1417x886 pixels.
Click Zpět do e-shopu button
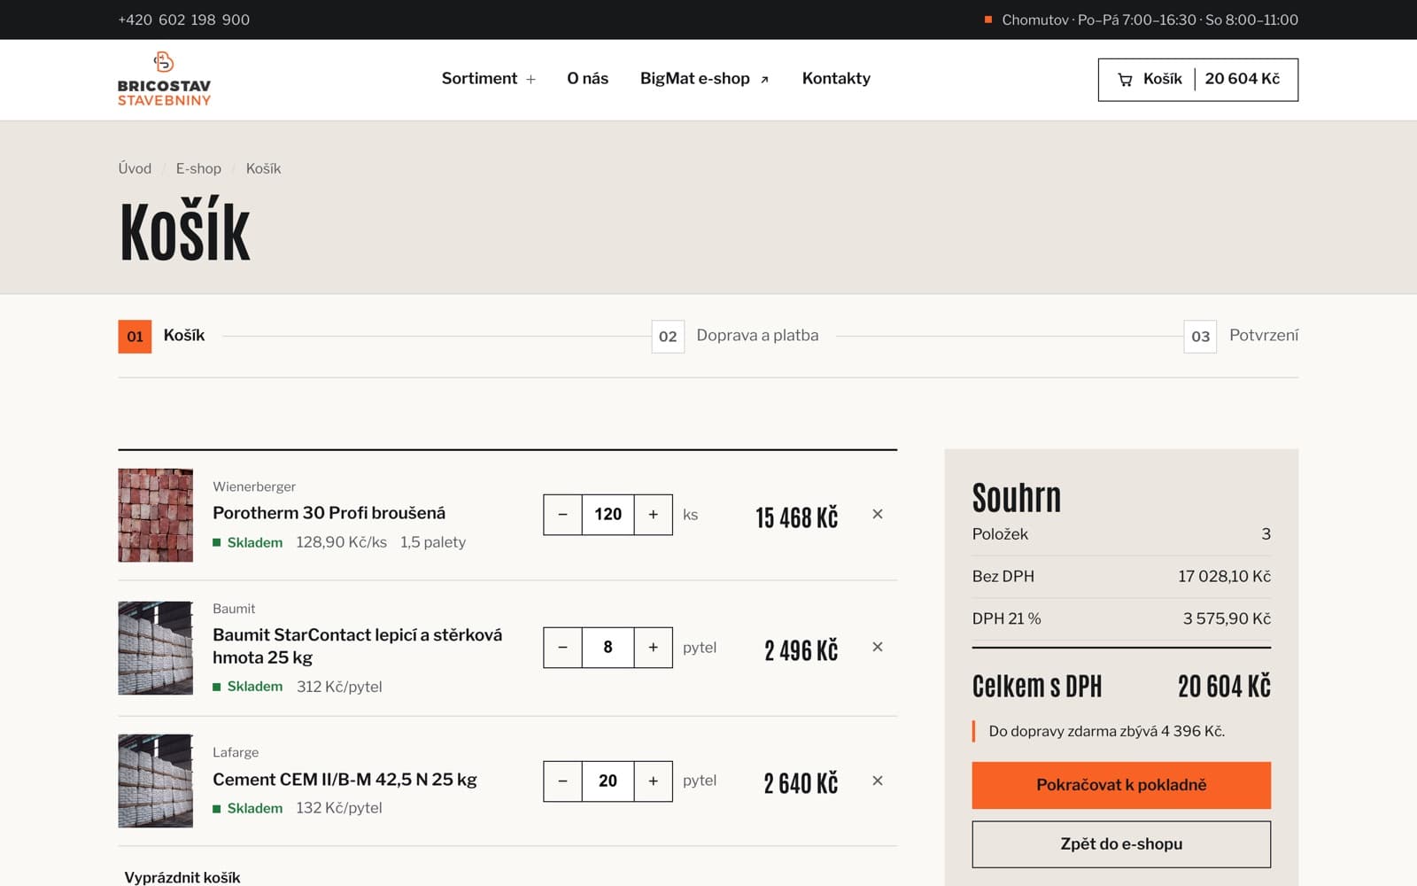(x=1121, y=844)
